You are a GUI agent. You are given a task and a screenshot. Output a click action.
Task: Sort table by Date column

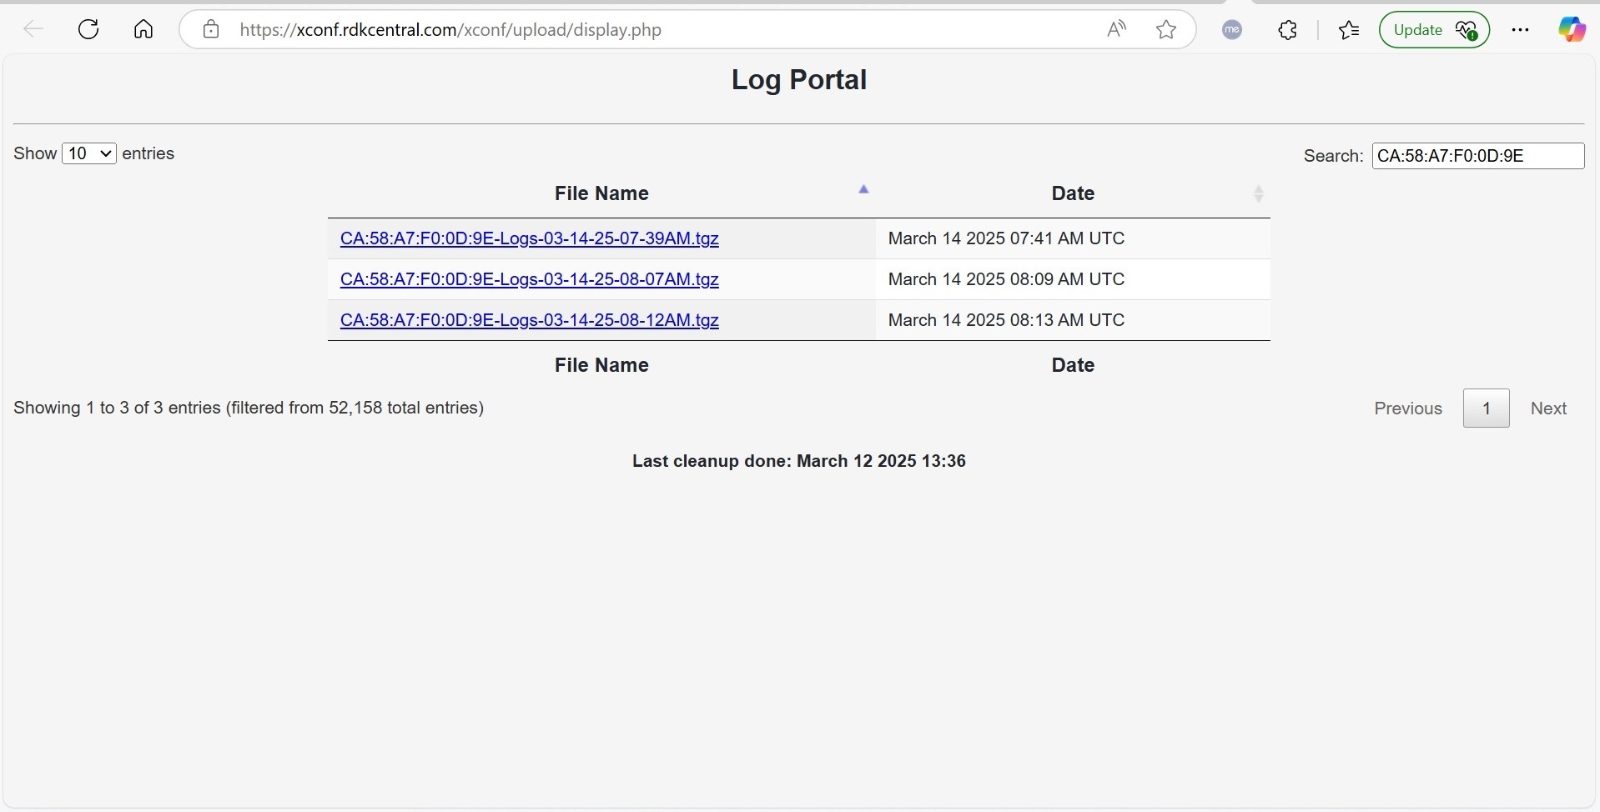point(1072,193)
